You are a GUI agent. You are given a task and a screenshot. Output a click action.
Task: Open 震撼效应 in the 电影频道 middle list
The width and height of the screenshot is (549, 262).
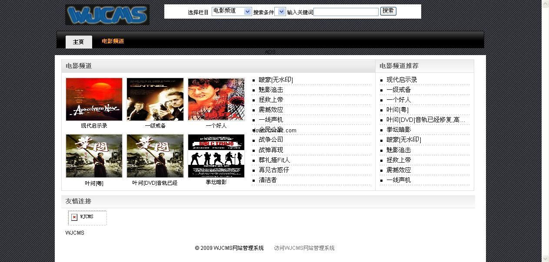[x=271, y=110]
